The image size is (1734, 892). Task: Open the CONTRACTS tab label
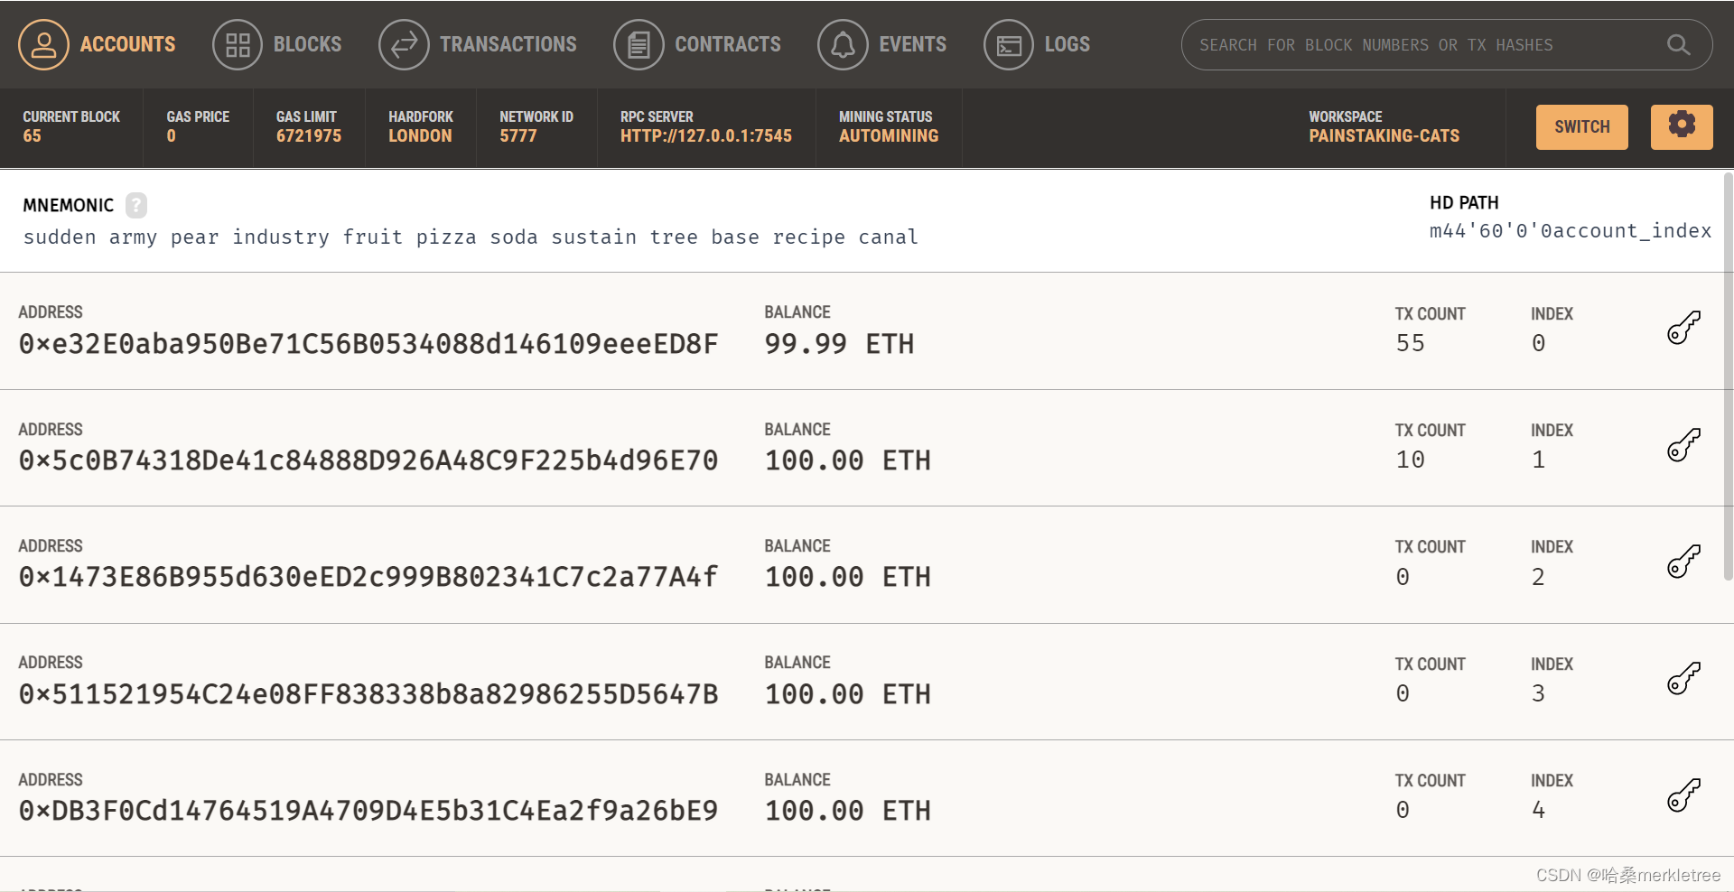(x=728, y=45)
